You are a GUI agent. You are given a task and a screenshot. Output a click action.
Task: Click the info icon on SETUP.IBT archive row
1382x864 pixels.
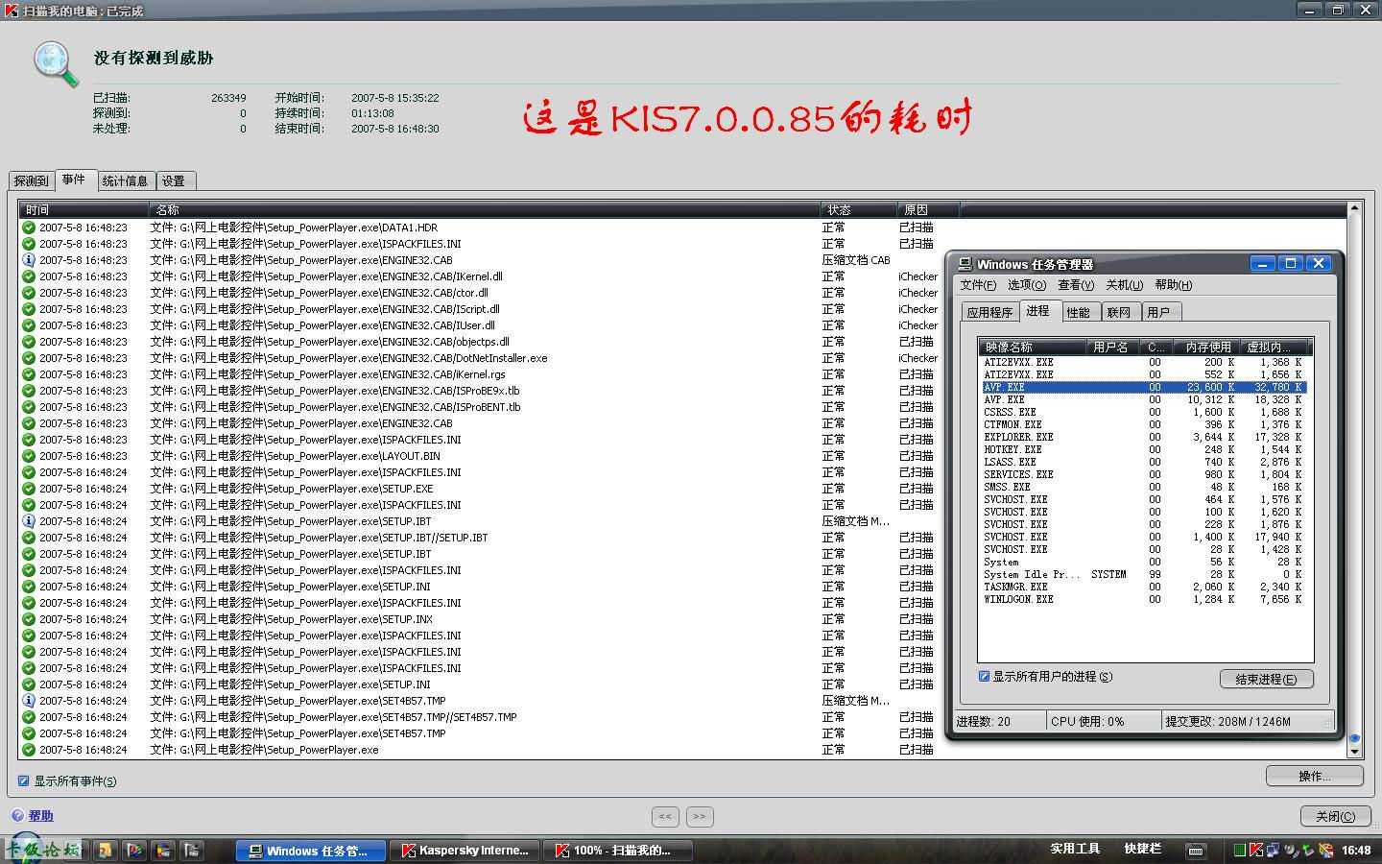coord(29,521)
